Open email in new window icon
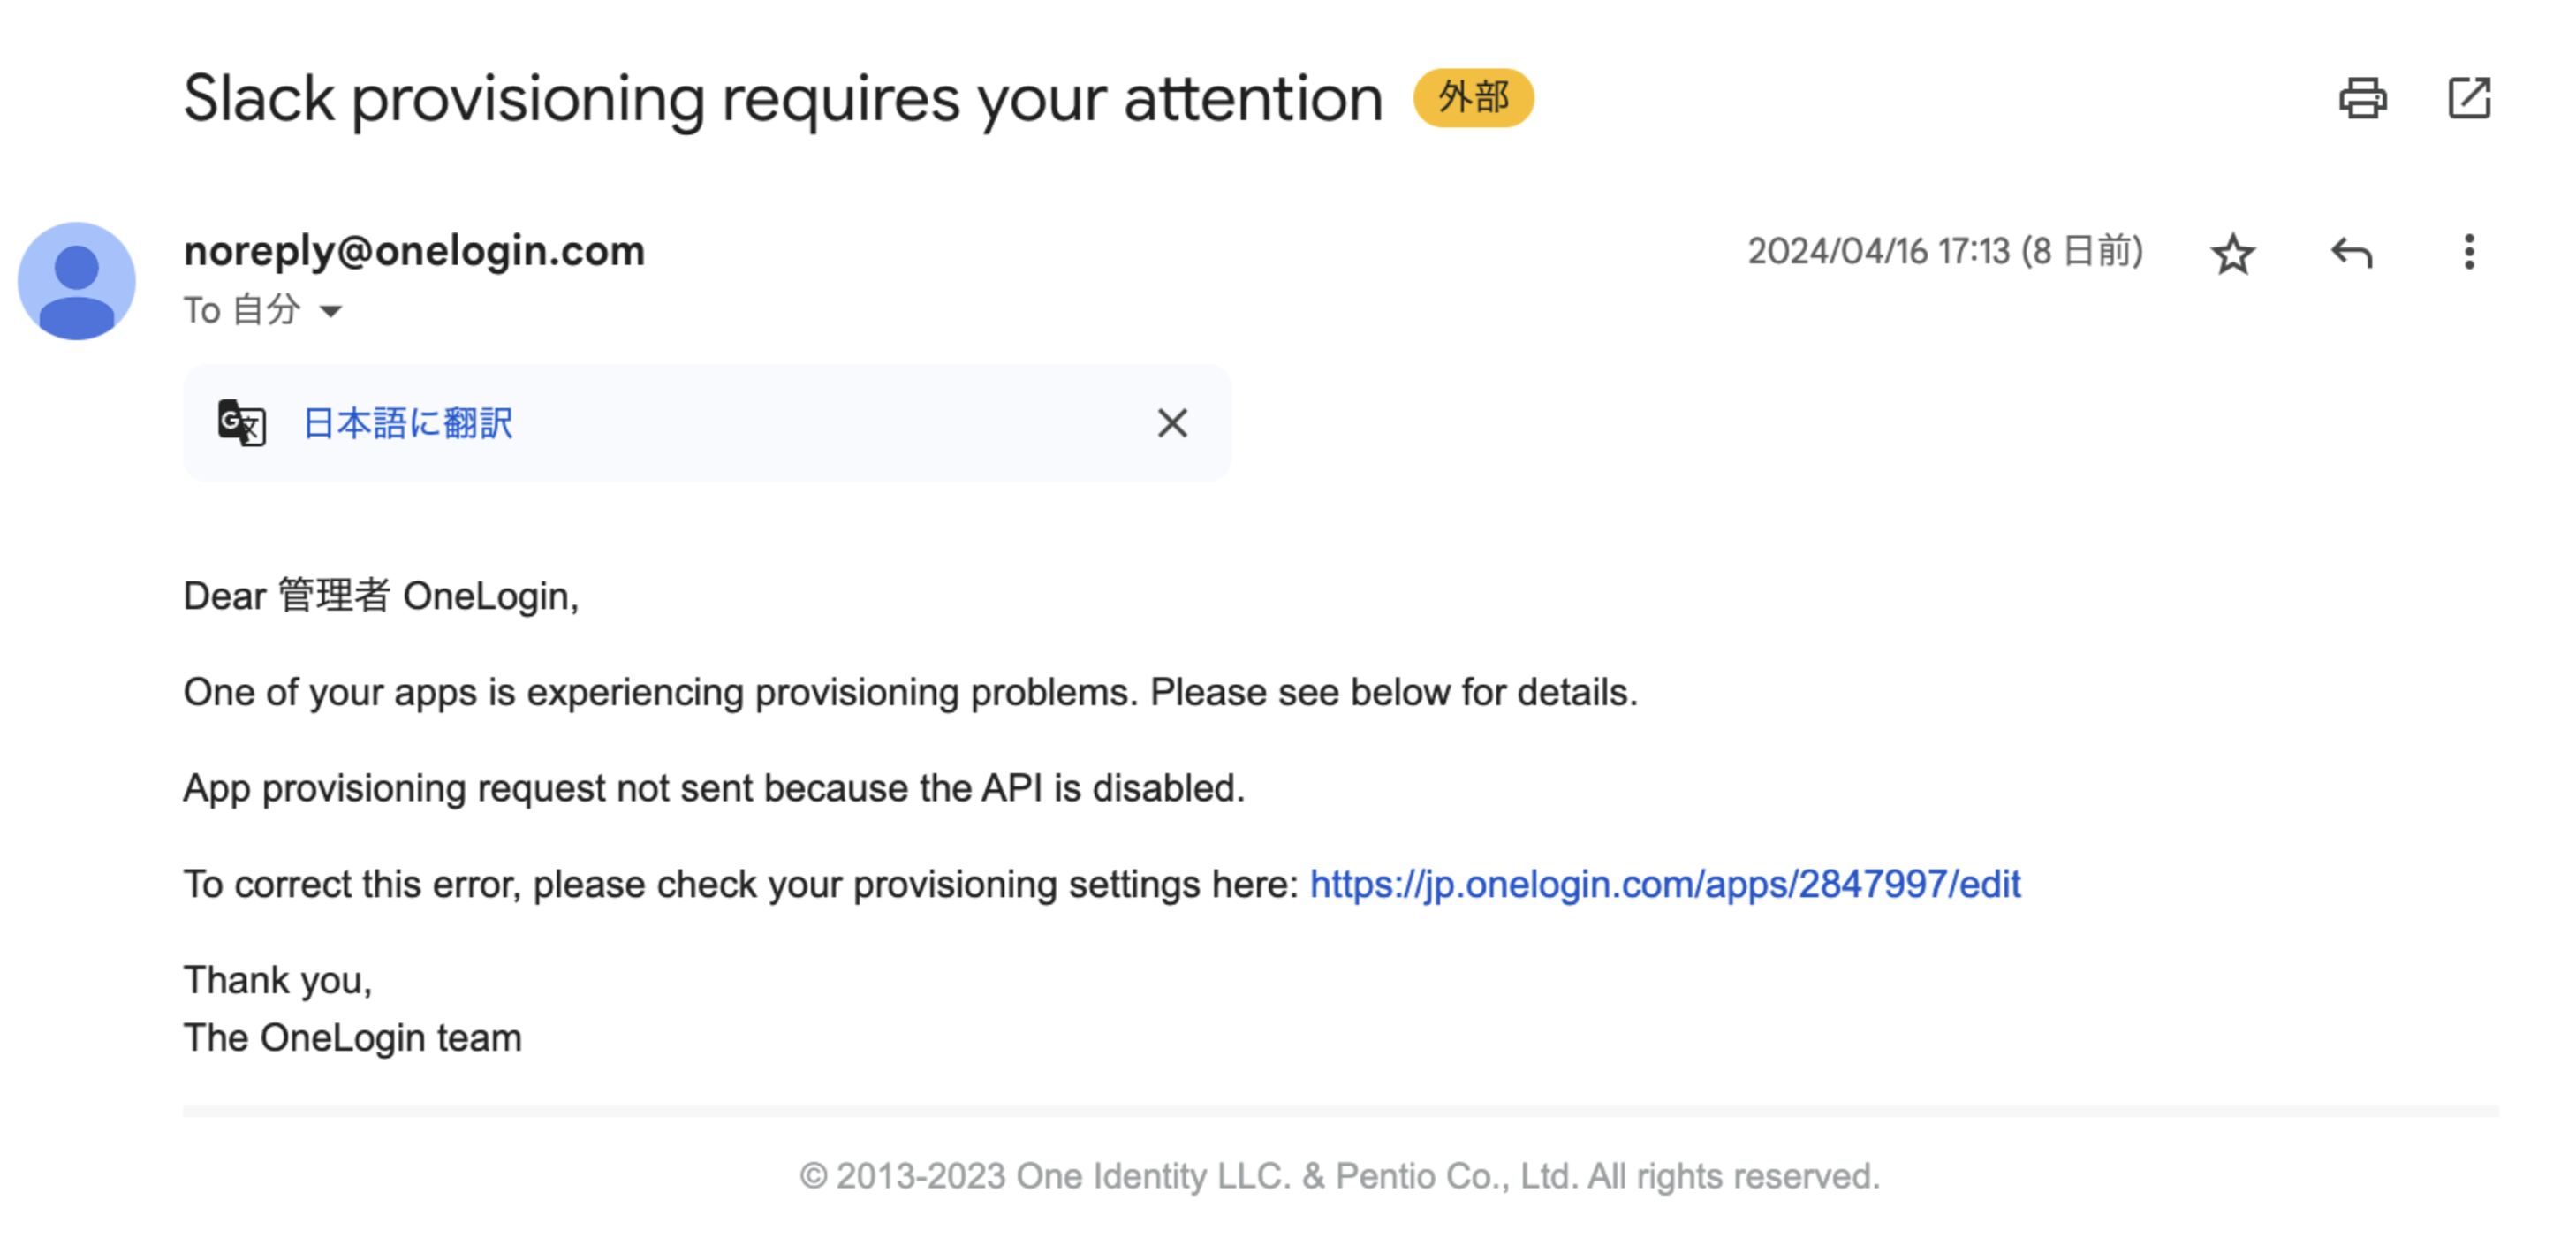The height and width of the screenshot is (1246, 2576). [2469, 98]
